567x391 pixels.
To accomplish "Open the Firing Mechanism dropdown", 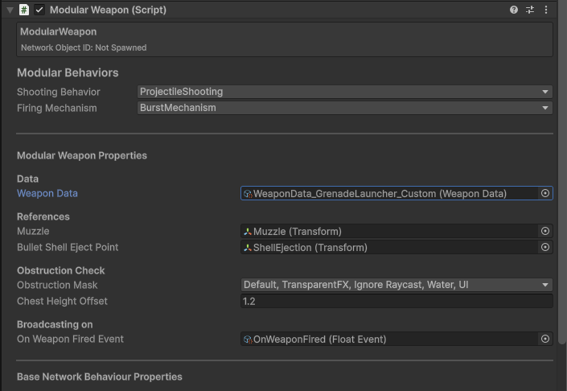I will click(x=344, y=108).
